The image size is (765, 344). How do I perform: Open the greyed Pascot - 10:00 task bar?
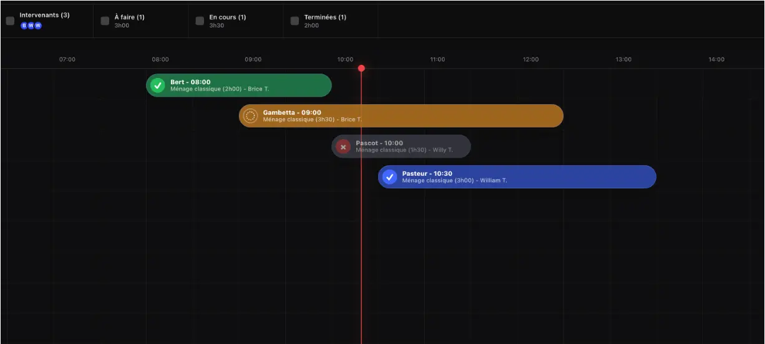[x=401, y=146]
